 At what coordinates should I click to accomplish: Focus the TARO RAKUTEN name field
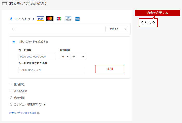pos(52,70)
